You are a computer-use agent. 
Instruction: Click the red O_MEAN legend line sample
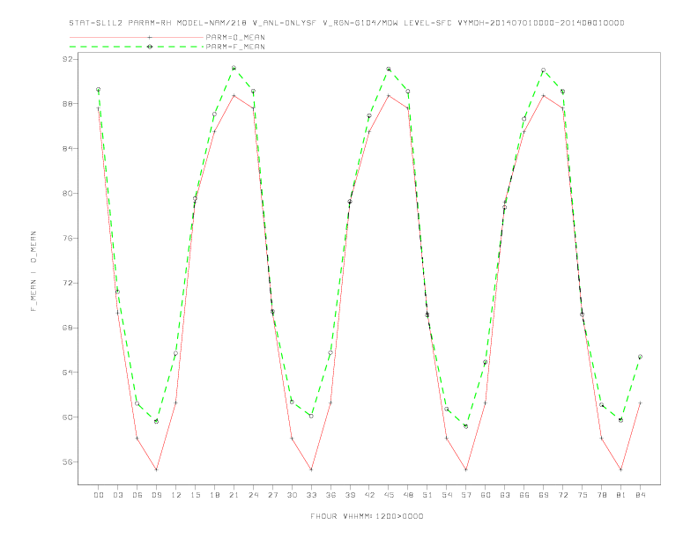137,37
